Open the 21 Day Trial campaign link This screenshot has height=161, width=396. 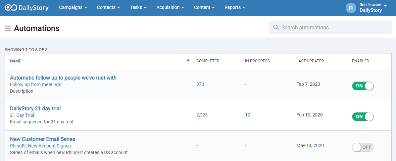(22, 115)
